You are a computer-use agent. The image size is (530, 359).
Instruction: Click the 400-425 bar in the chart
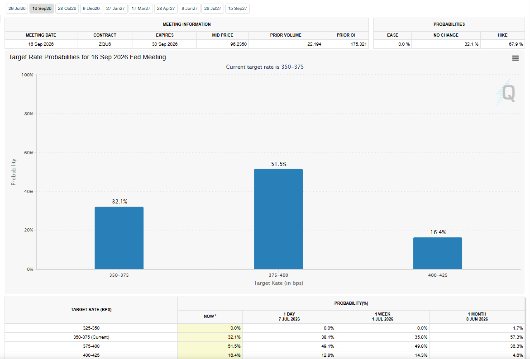click(x=437, y=253)
